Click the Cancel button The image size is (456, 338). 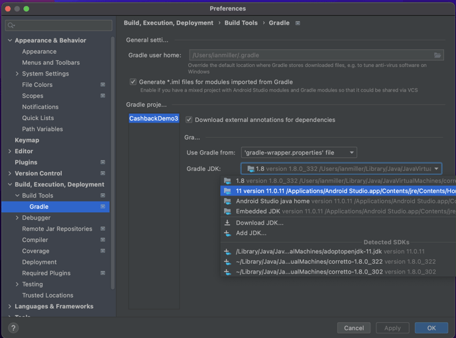pyautogui.click(x=353, y=328)
